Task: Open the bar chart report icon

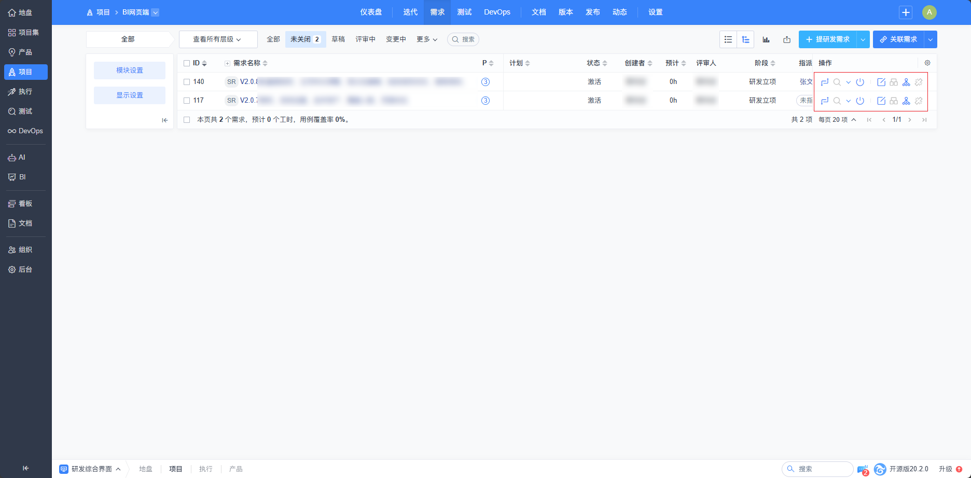Action: [766, 39]
